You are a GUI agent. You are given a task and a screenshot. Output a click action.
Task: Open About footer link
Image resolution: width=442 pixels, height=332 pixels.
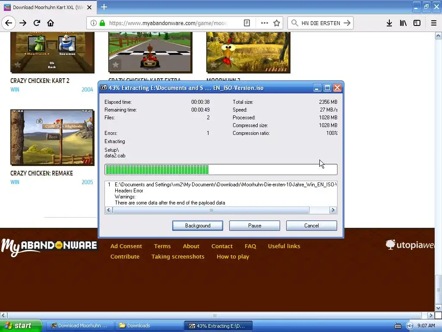(191, 246)
